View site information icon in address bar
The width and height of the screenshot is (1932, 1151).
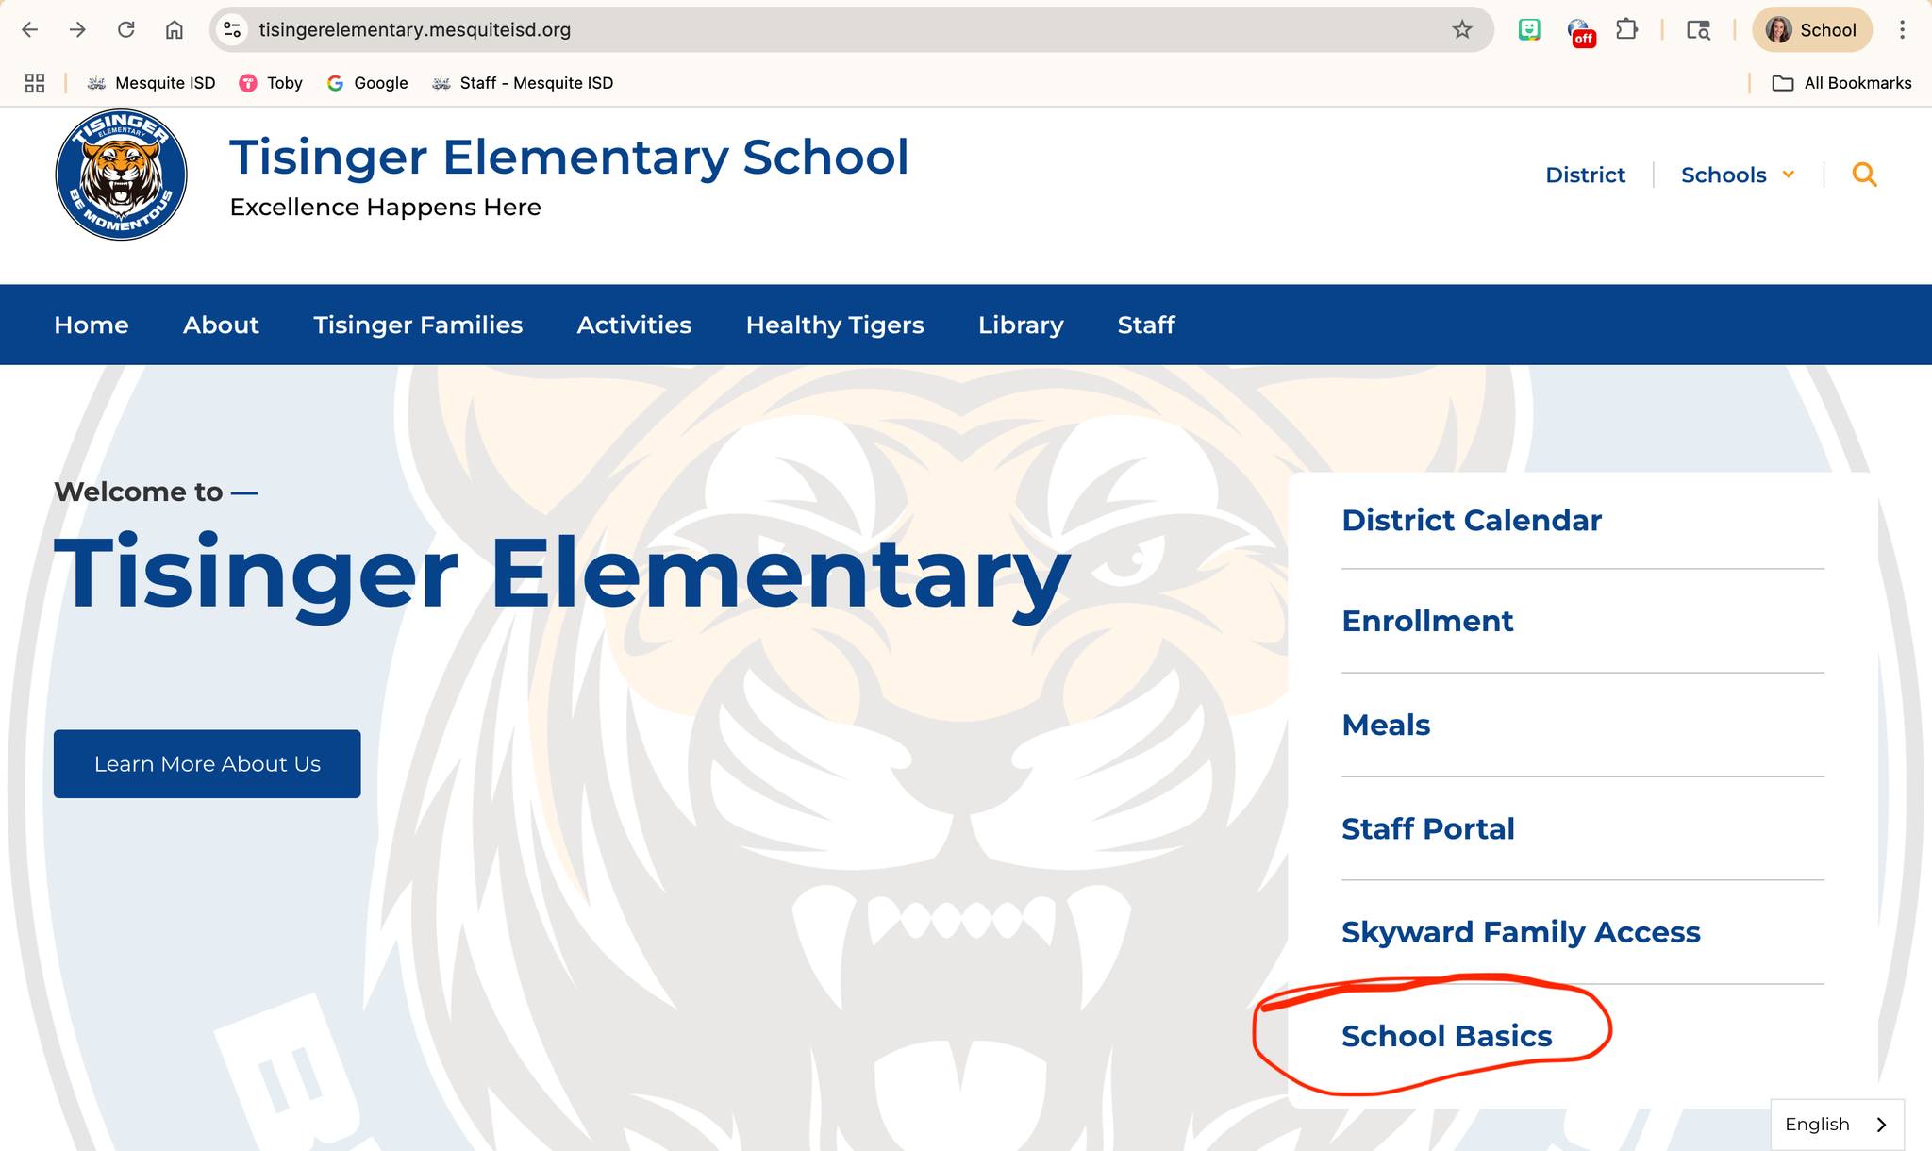[x=232, y=30]
